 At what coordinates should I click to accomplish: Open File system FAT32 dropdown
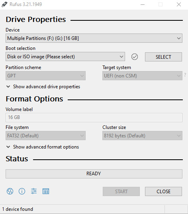click(x=45, y=135)
